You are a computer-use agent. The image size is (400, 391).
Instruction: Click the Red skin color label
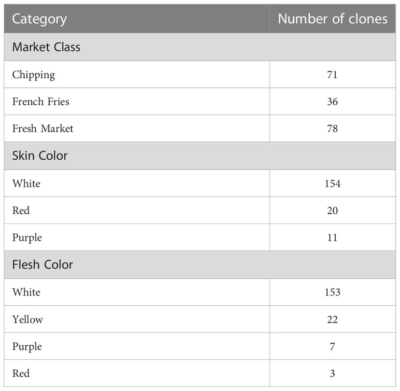coord(21,211)
